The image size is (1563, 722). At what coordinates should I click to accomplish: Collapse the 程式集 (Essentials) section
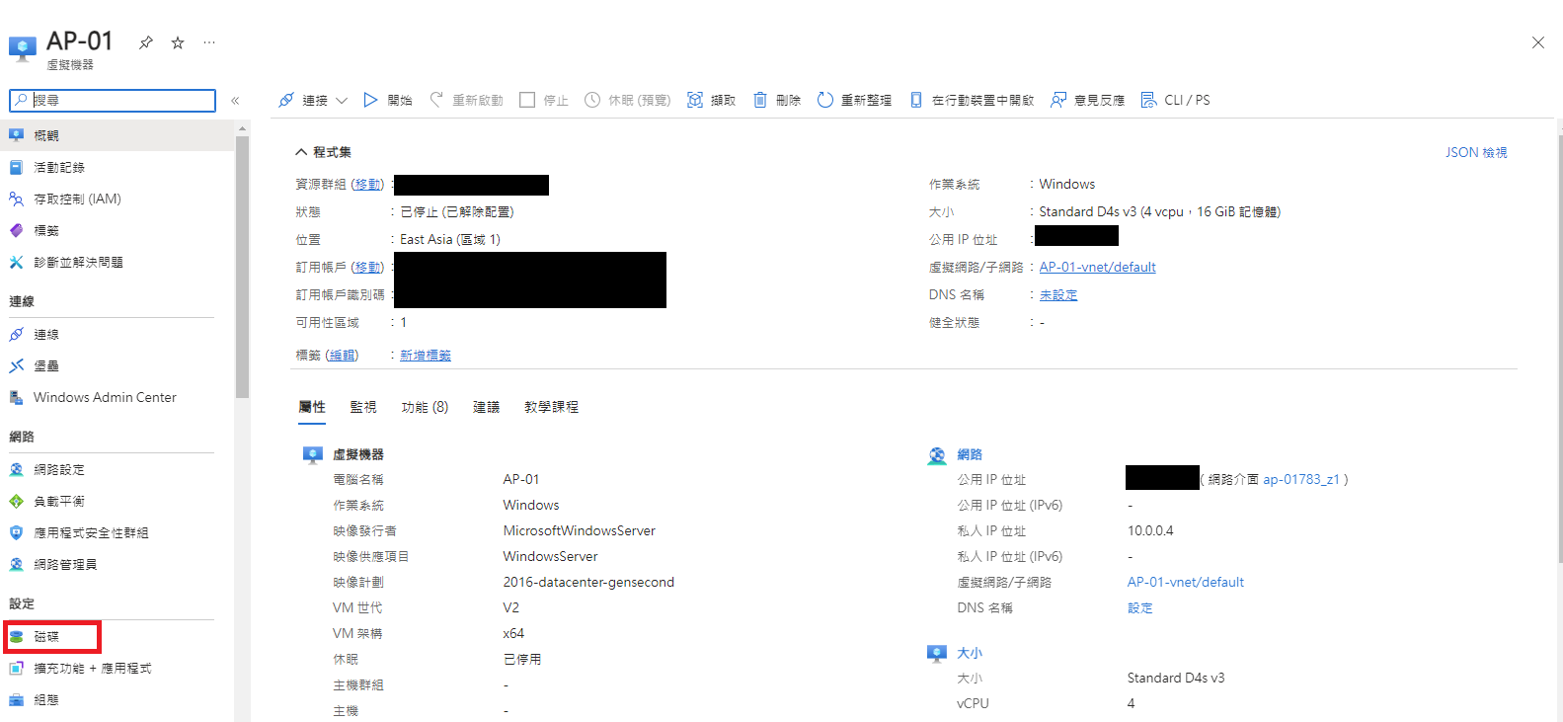tap(301, 152)
